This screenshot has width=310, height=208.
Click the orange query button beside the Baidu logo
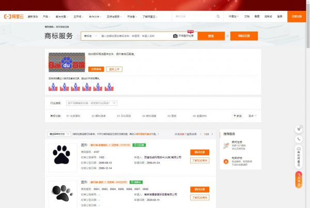[96, 69]
